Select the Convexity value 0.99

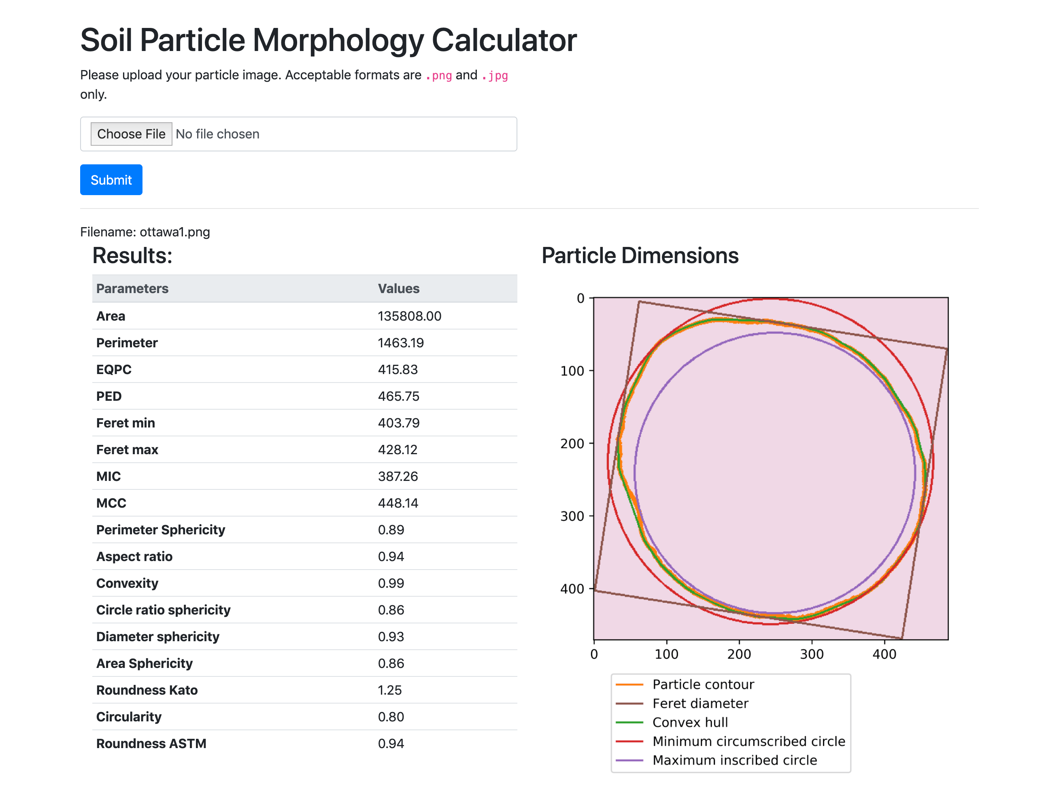coord(391,583)
